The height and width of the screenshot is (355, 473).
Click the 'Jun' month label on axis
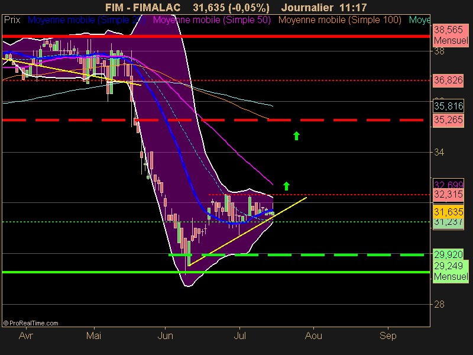tap(166, 335)
